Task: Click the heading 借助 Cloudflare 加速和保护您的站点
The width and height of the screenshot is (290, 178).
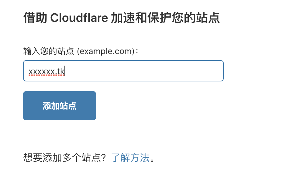Action: tap(122, 18)
